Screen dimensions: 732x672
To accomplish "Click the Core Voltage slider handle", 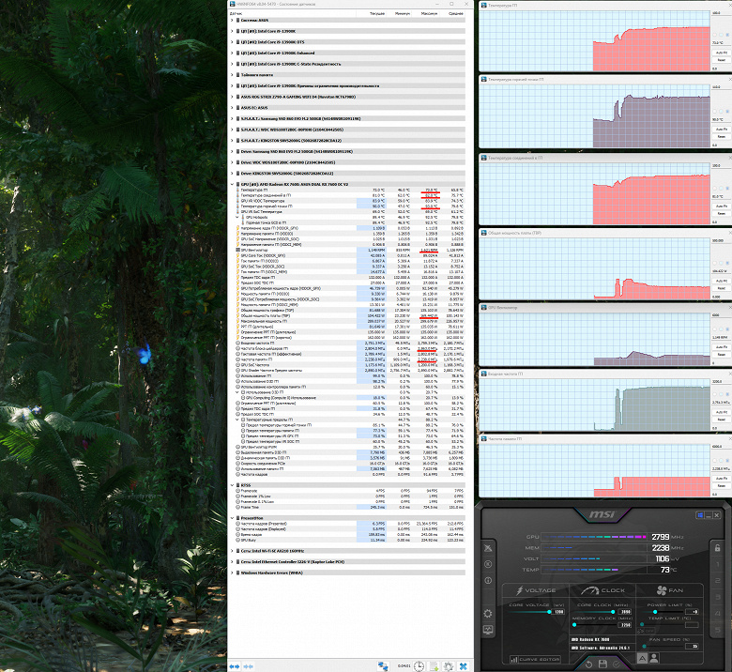I will pyautogui.click(x=549, y=611).
